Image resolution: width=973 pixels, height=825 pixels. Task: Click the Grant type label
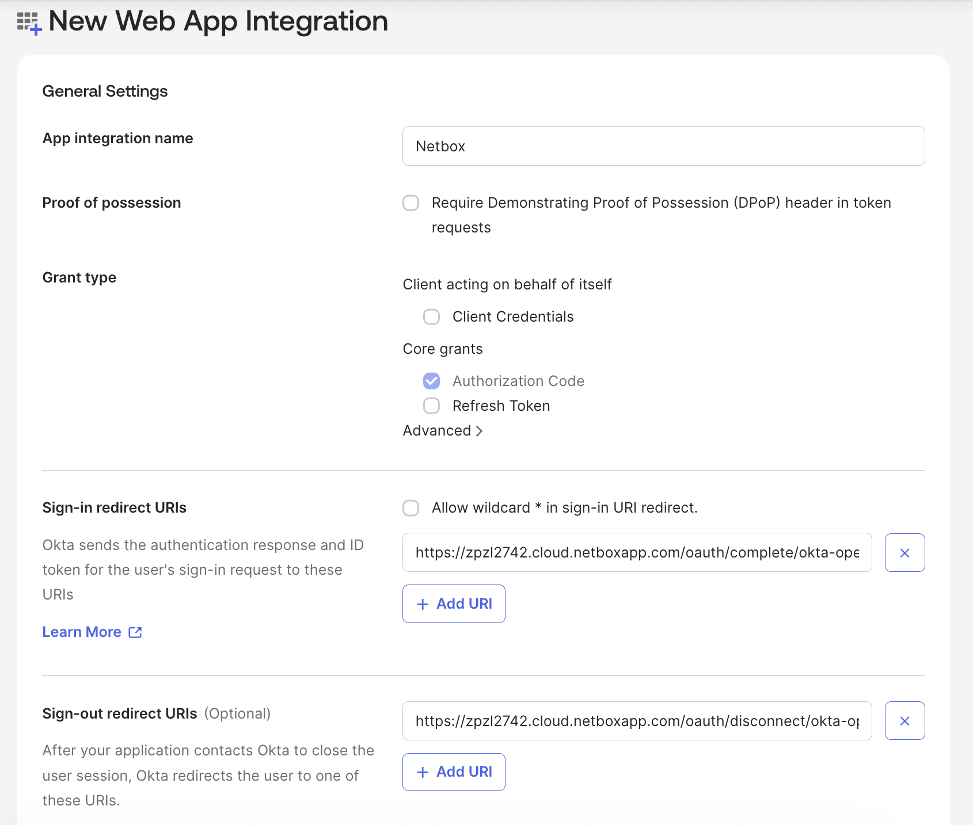[79, 277]
